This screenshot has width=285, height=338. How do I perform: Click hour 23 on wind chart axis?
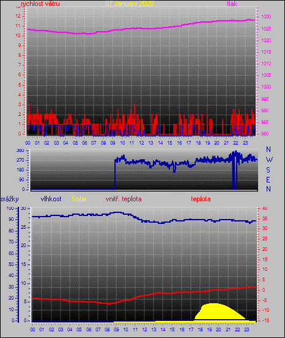[245, 143]
